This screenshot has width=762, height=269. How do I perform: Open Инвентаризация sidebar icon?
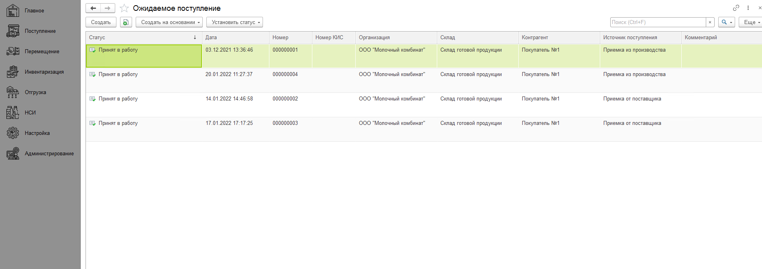(x=13, y=72)
